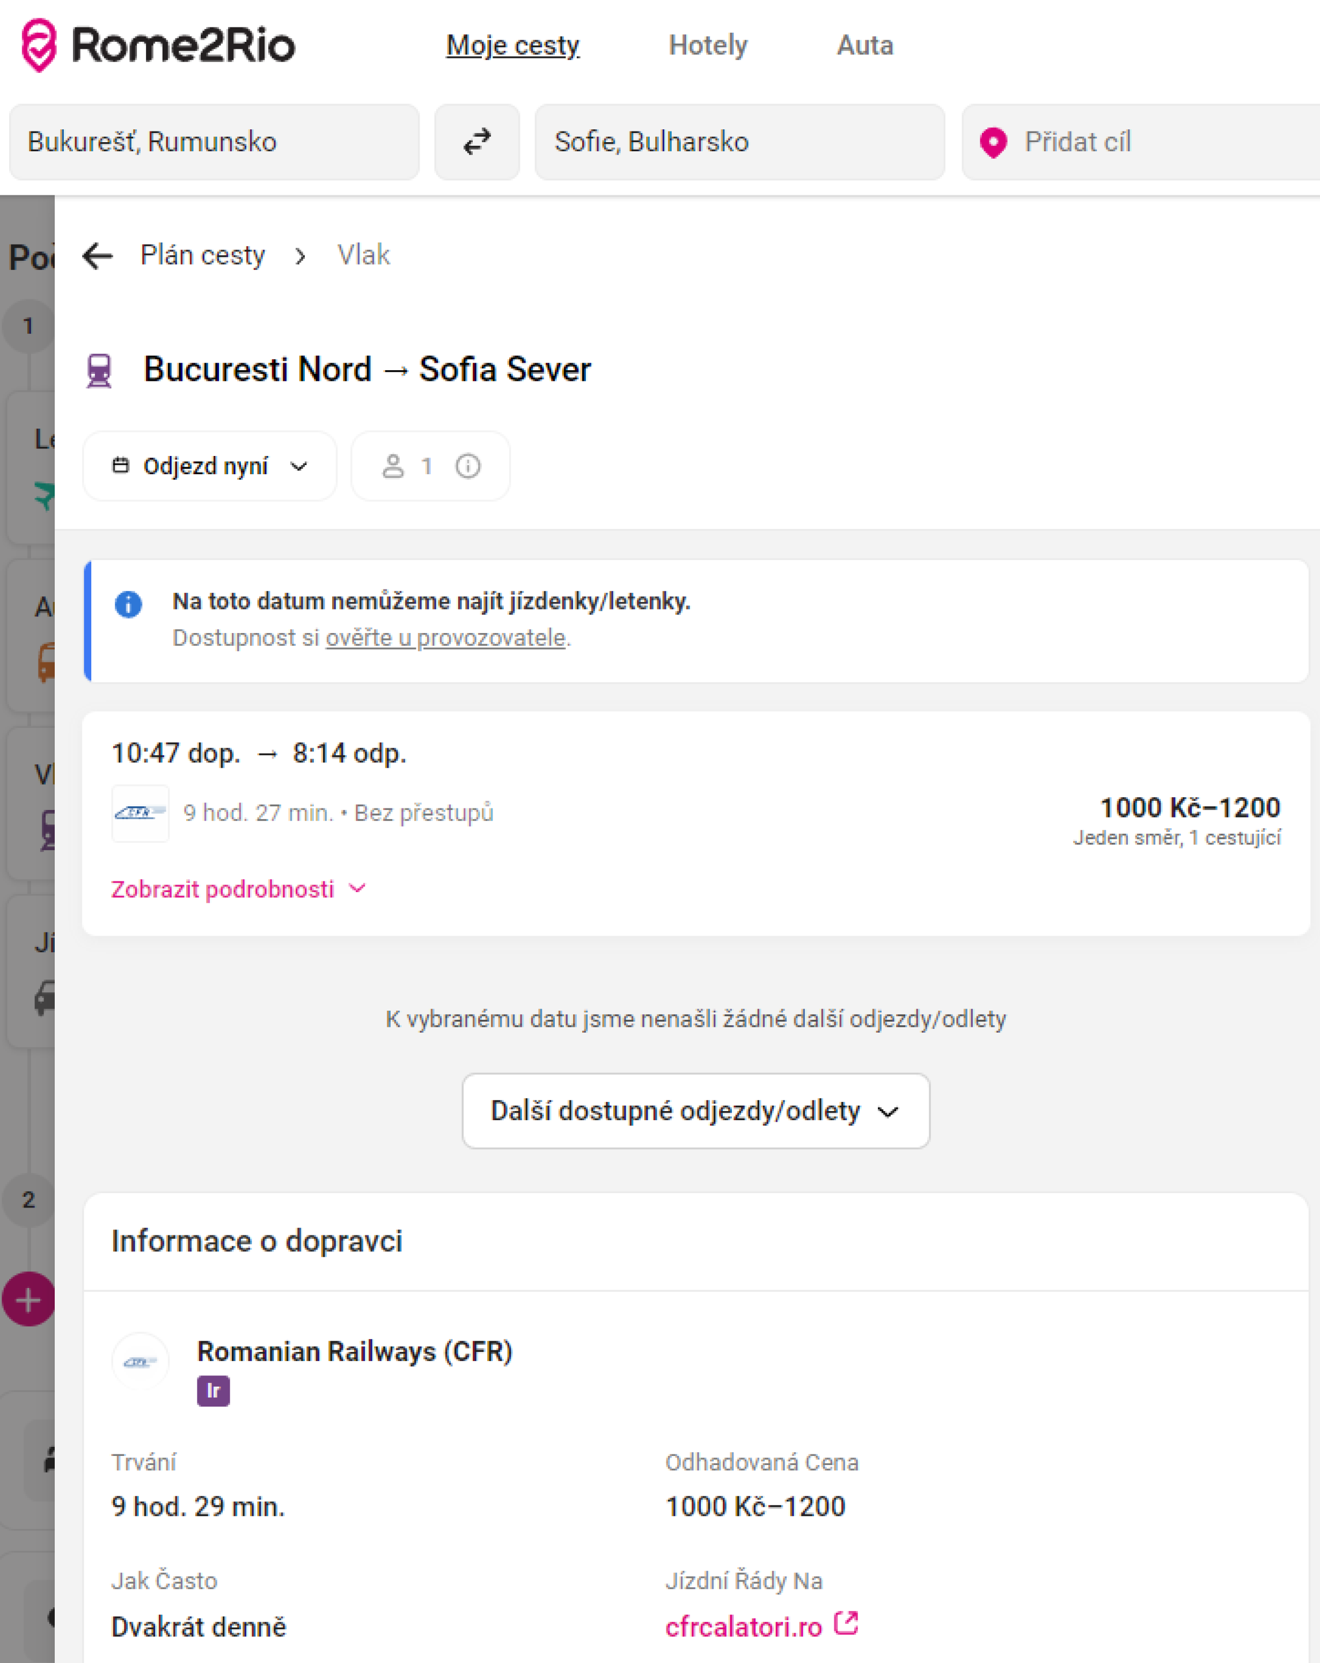
Task: Click the train icon beside Bucuresti Nord
Action: click(x=99, y=370)
